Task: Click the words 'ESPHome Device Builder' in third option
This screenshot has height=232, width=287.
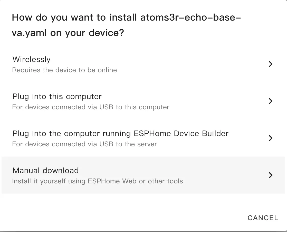Action: [181, 133]
